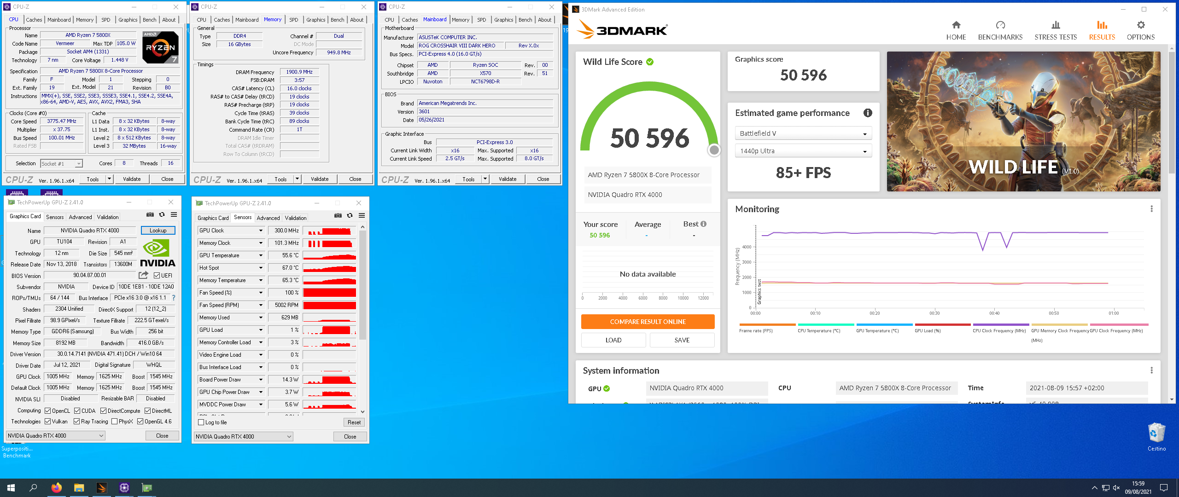Toggle OpenCL checkbox in GPU-Z

pyautogui.click(x=47, y=410)
